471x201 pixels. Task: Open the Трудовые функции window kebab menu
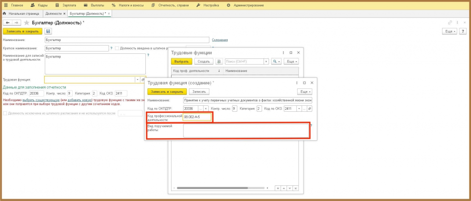coord(283,52)
